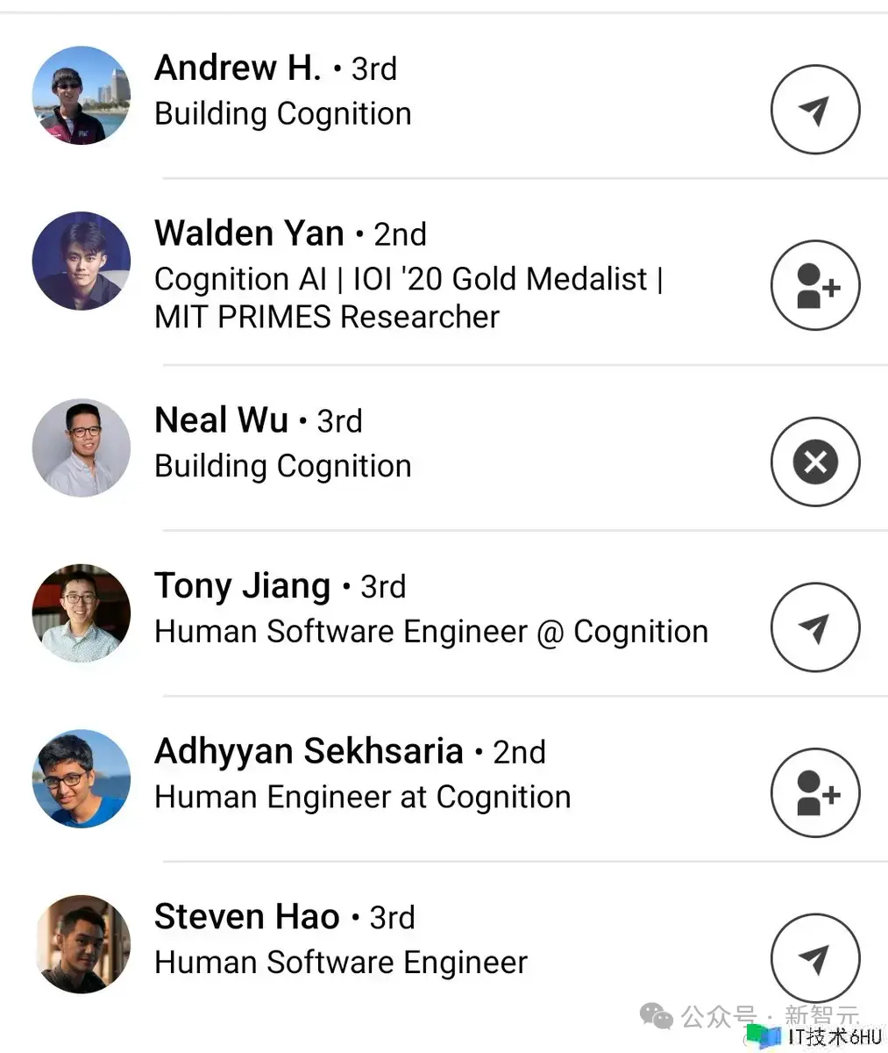
Task: Add Adhyyan Sekhsaria as a connection
Action: click(x=814, y=792)
